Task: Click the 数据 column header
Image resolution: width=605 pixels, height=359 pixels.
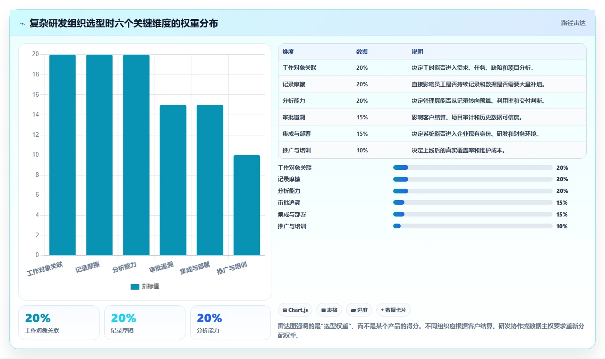Action: tap(362, 52)
